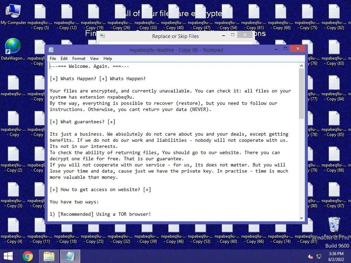351x263 pixels.
Task: Open the Help menu in Notepad
Action: [x=108, y=59]
